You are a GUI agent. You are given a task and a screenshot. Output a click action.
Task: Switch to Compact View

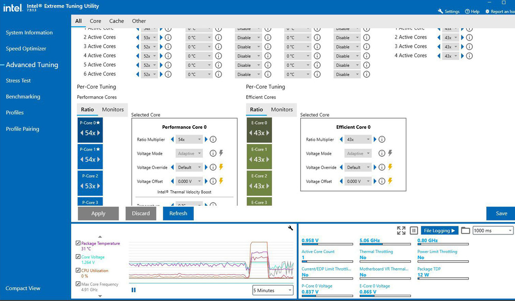coord(23,288)
